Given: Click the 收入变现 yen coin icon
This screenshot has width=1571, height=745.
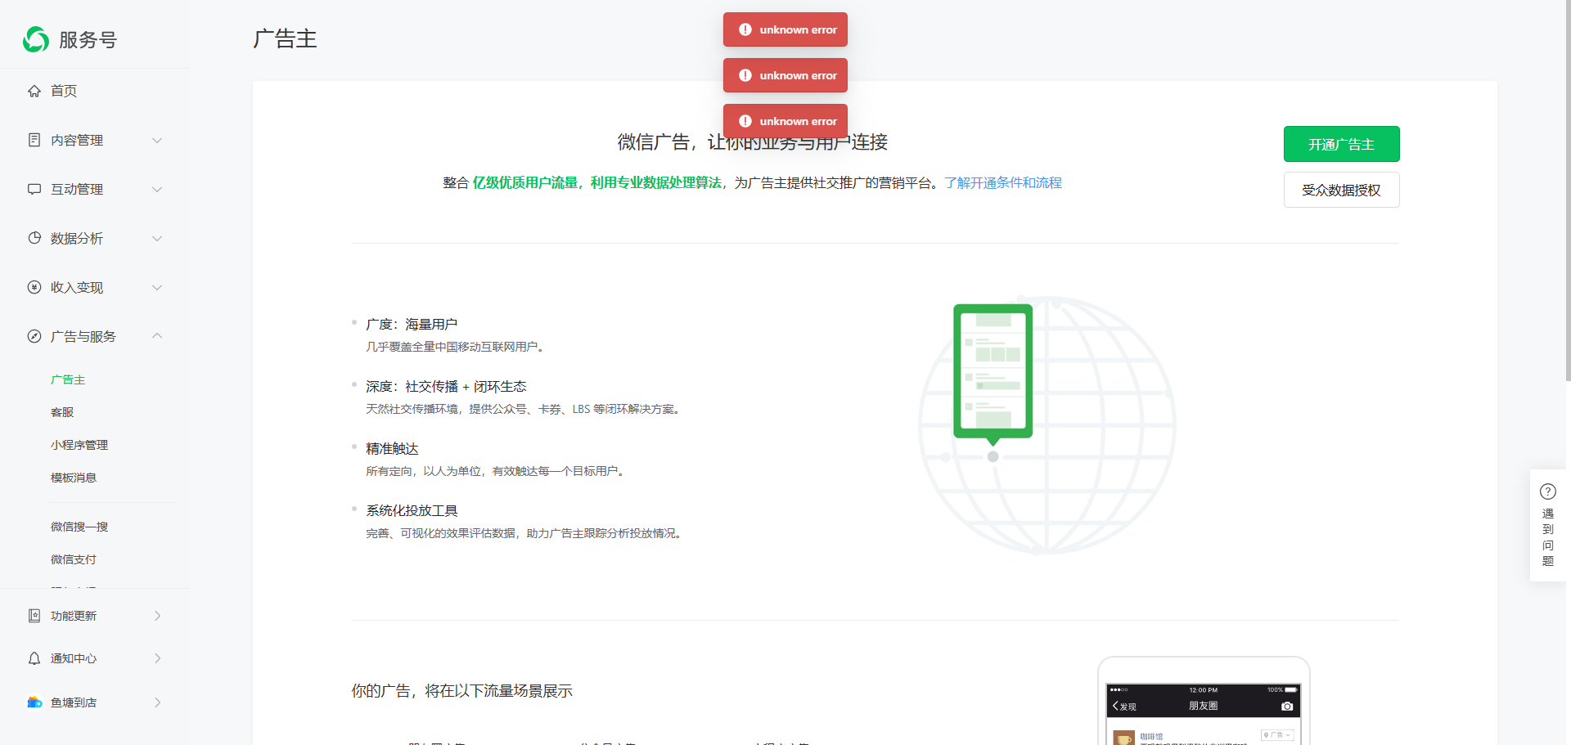Looking at the screenshot, I should point(34,287).
